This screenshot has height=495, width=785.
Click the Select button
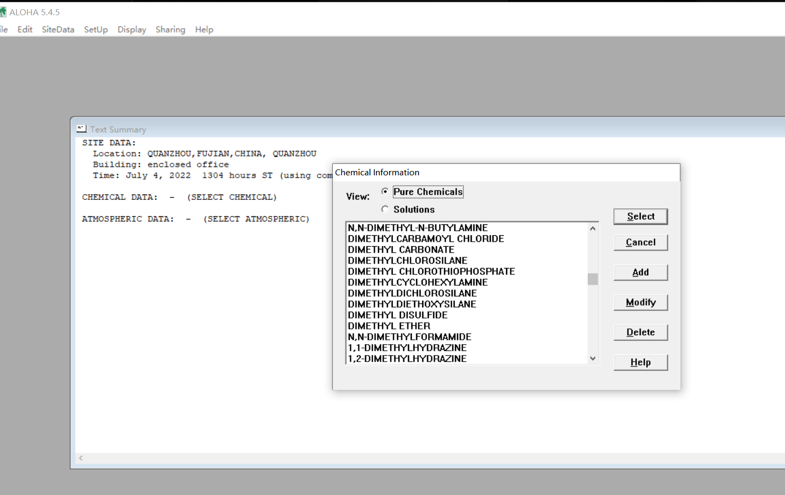[x=641, y=216]
